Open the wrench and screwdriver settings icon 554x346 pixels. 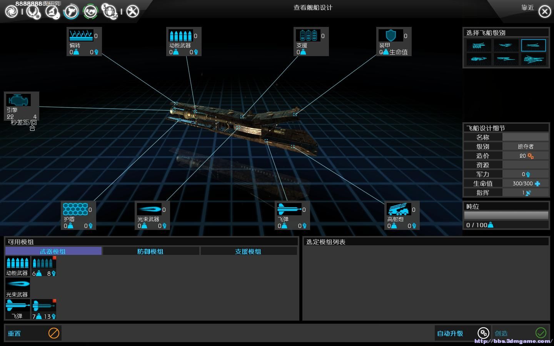132,12
